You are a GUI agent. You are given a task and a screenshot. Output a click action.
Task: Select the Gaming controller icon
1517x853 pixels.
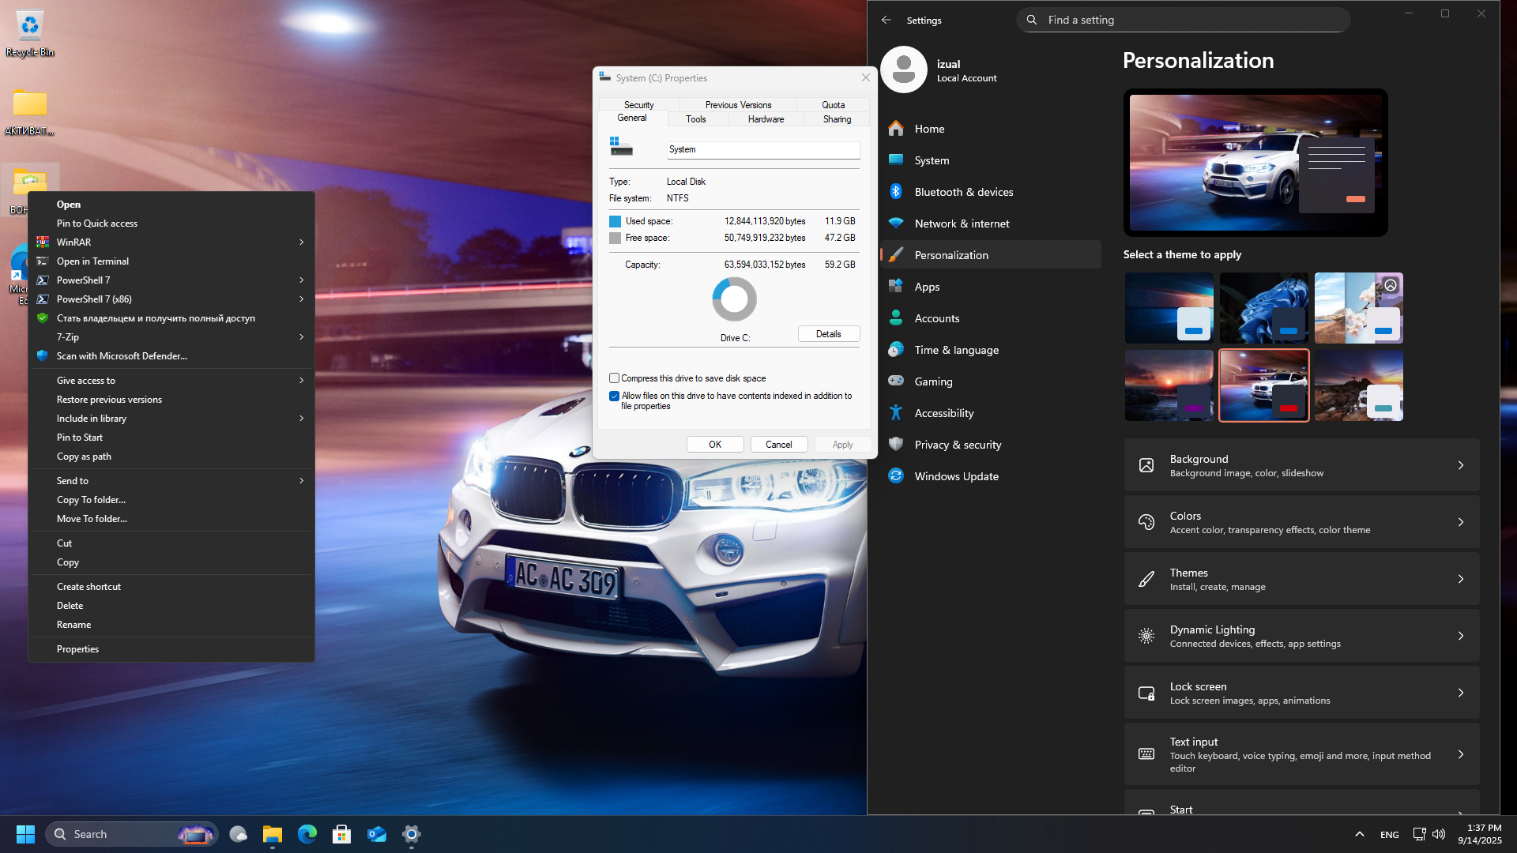coord(896,381)
